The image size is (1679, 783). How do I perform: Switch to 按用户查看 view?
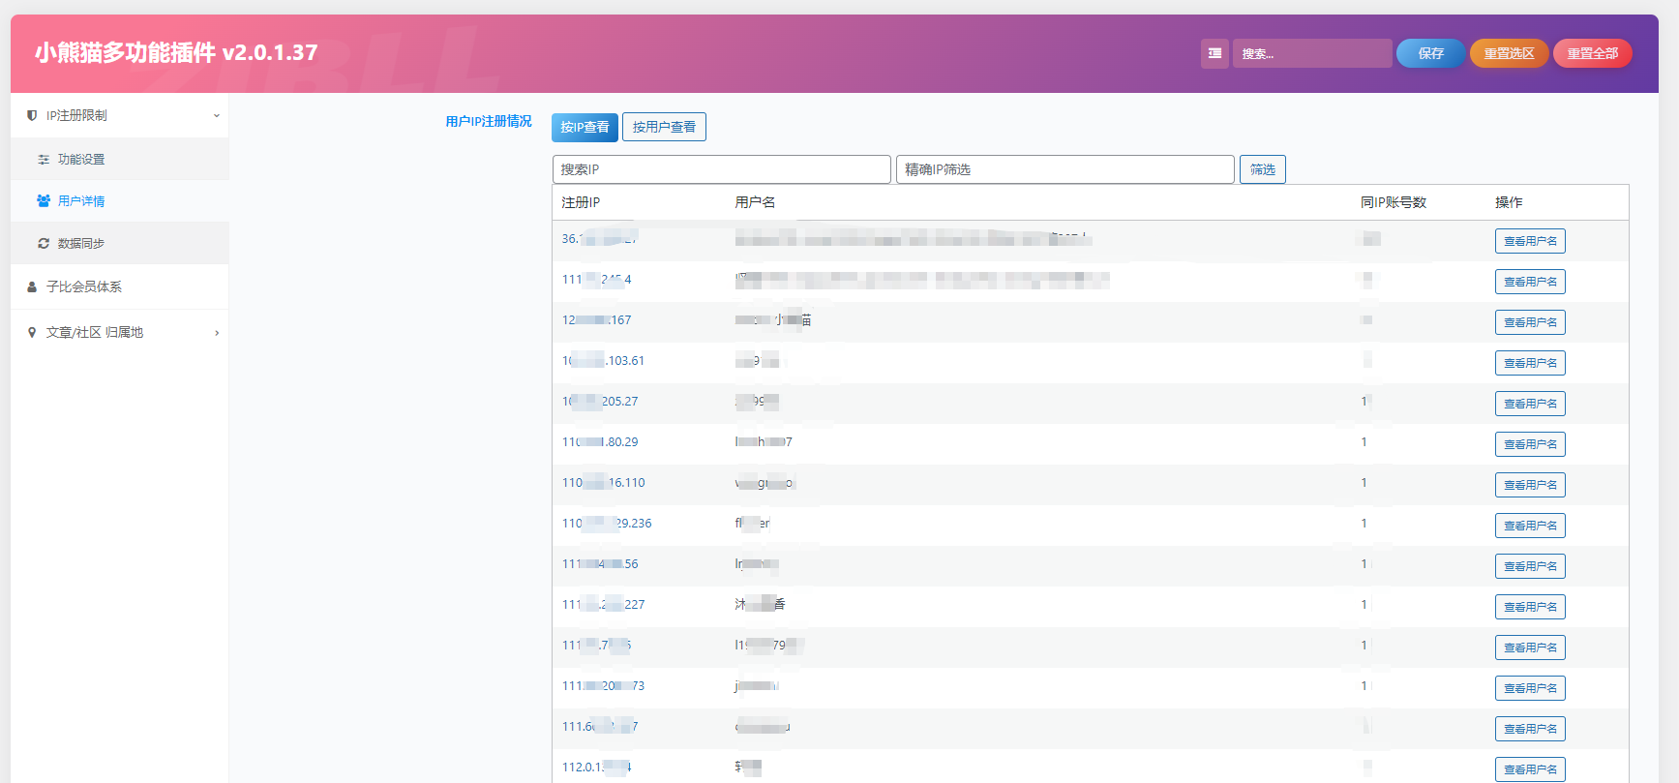[664, 127]
